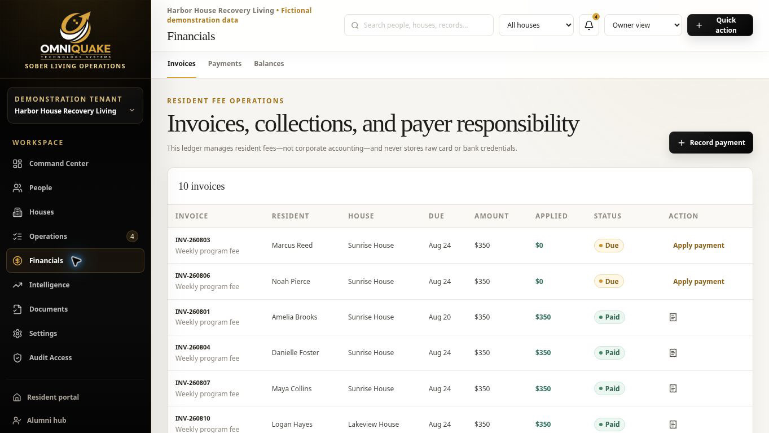Open notifications bell icon
The height and width of the screenshot is (433, 769).
(588, 25)
